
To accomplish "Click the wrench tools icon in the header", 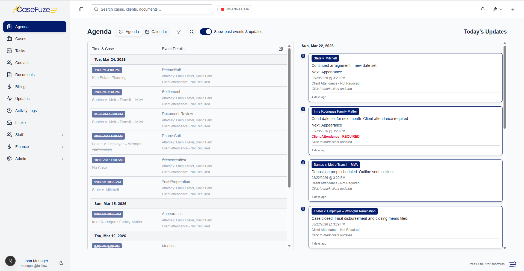I will click(495, 9).
